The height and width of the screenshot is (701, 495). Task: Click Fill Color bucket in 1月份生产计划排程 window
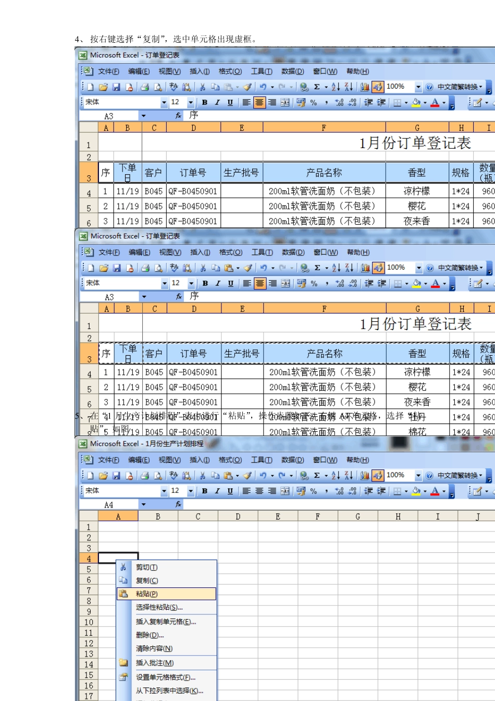(416, 491)
